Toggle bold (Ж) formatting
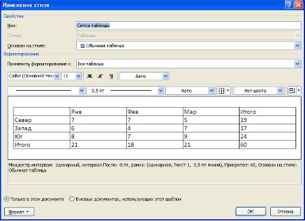Image resolution: width=305 pixels, height=221 pixels. click(x=90, y=76)
